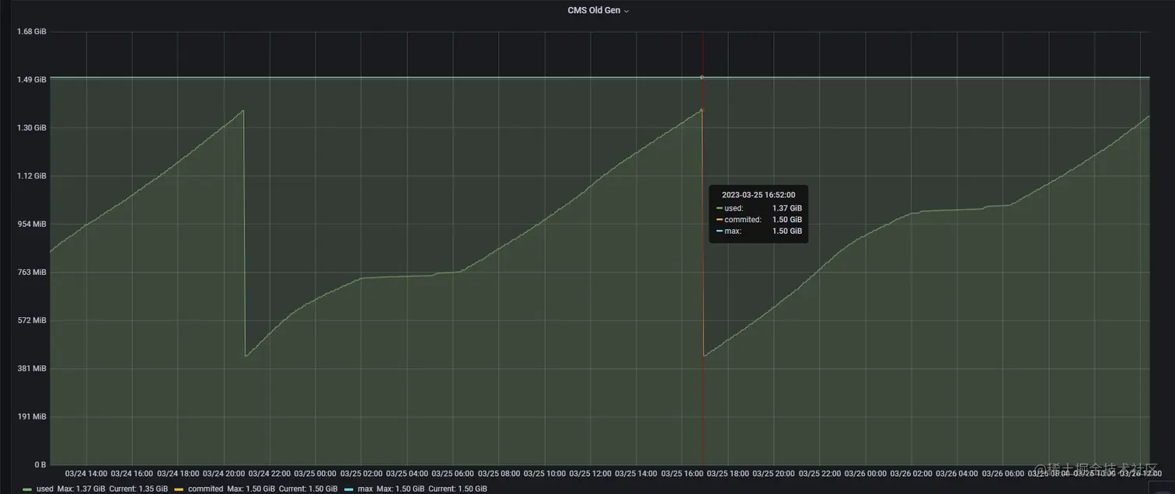Image resolution: width=1175 pixels, height=494 pixels.
Task: Click the 03/25 18:00 x-axis label
Action: click(728, 473)
